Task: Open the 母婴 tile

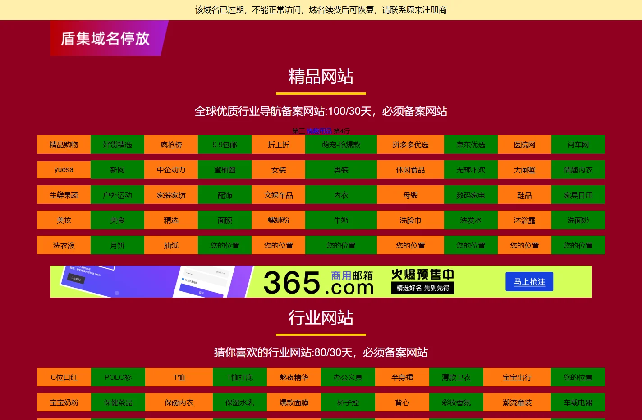Action: click(x=410, y=195)
